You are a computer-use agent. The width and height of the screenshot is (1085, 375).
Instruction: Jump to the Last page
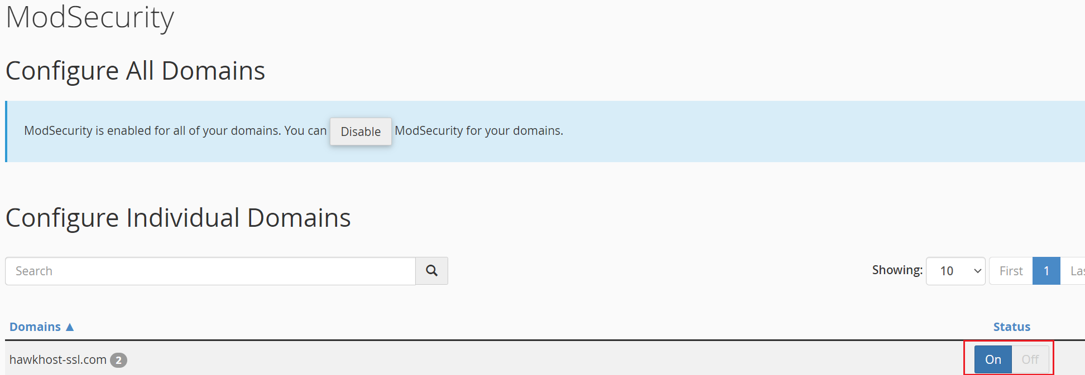click(1077, 271)
